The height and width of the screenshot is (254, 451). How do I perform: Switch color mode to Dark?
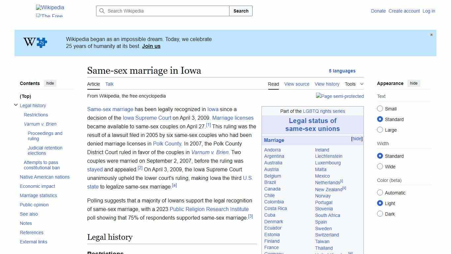point(380,214)
